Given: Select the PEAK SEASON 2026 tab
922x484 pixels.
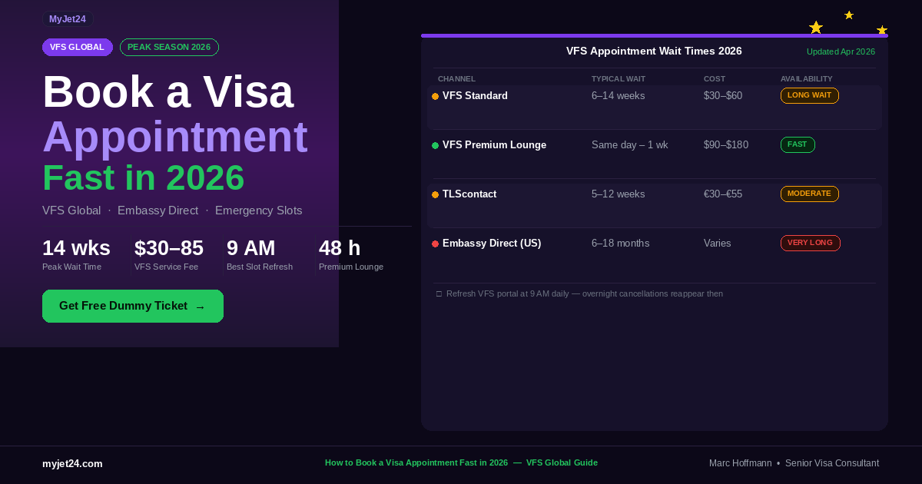Looking at the screenshot, I should 169,47.
